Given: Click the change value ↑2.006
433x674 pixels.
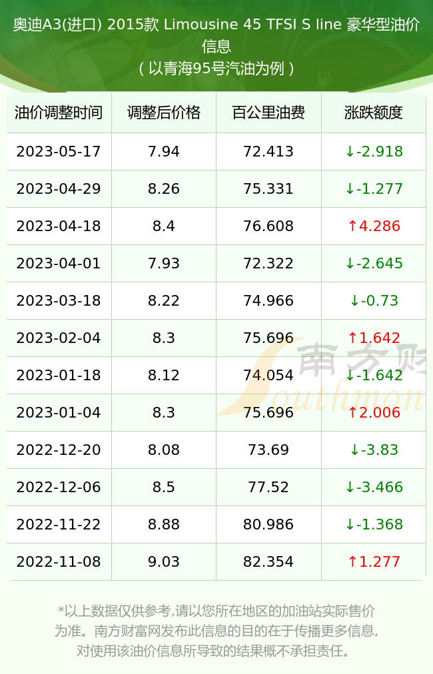Looking at the screenshot, I should 374,413.
